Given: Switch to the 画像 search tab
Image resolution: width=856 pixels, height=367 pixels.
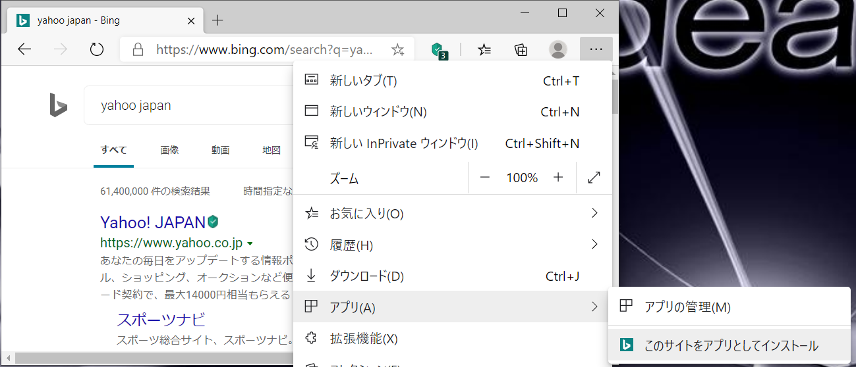Looking at the screenshot, I should click(x=169, y=150).
